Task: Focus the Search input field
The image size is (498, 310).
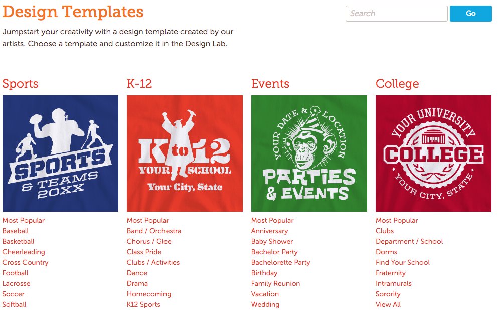Action: click(396, 14)
